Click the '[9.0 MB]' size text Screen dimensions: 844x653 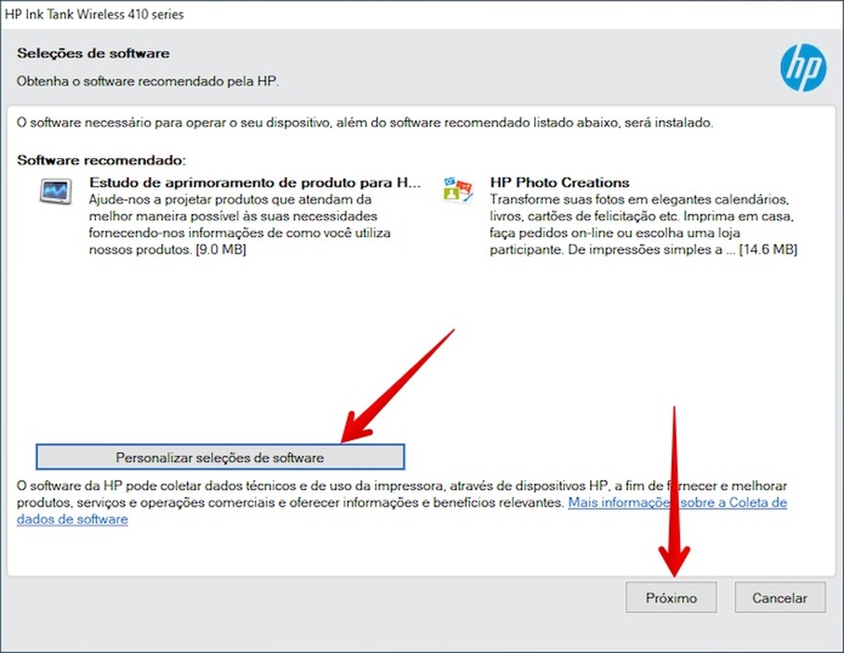(220, 250)
